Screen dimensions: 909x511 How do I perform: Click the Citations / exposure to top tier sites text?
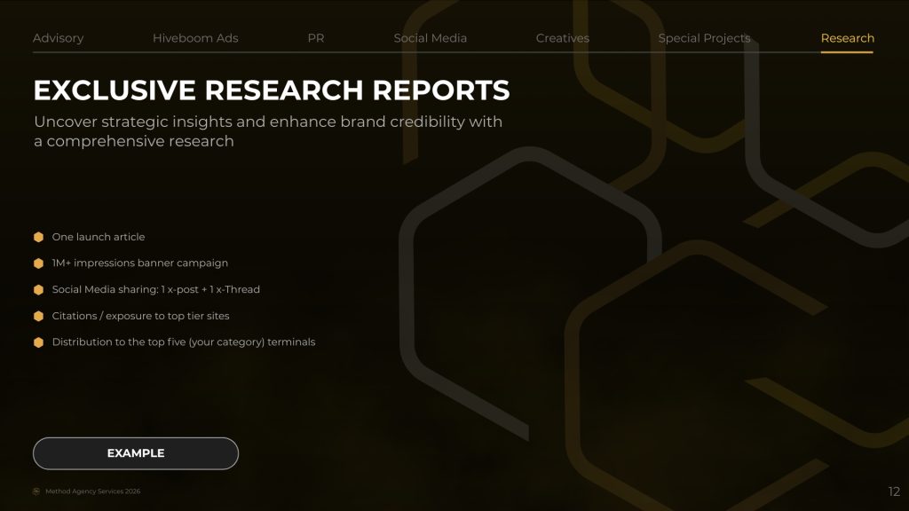[140, 316]
